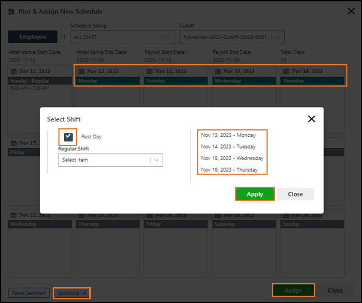The height and width of the screenshot is (303, 362).
Task: Click Close button in Select Shift dialog
Action: 295,194
